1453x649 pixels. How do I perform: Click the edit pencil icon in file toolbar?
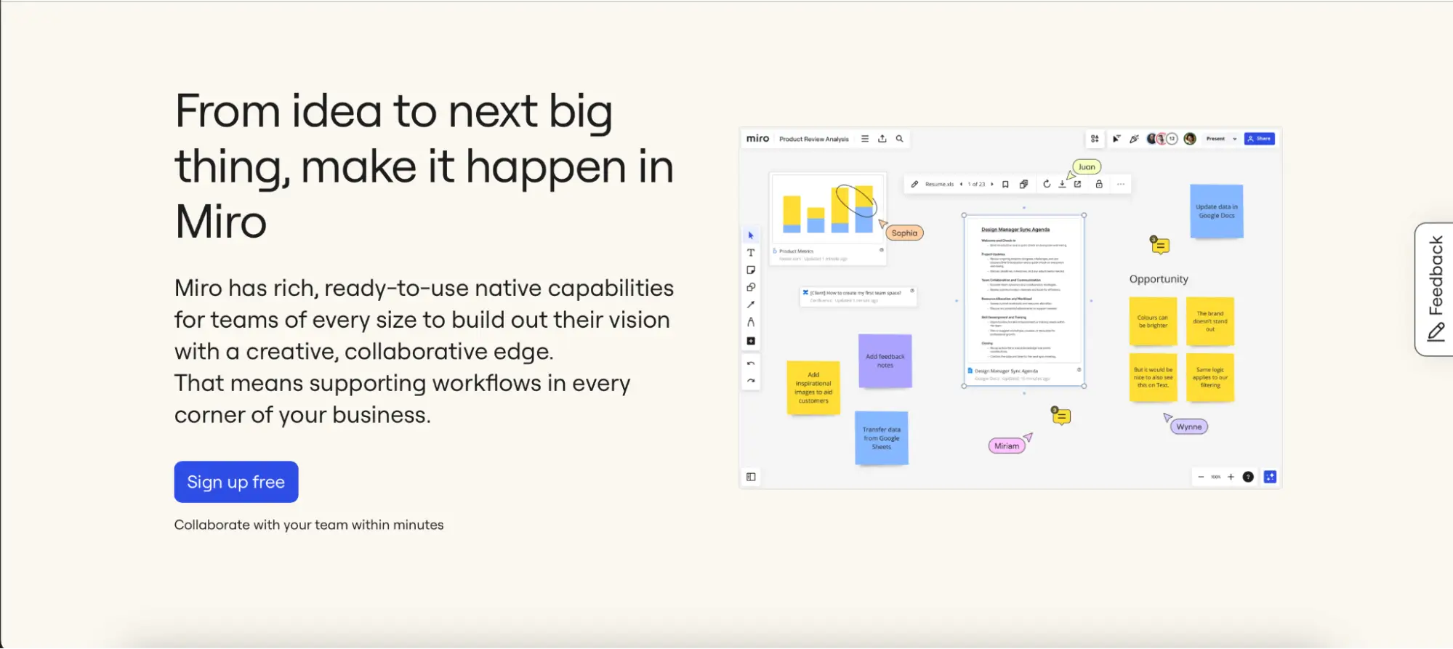pyautogui.click(x=914, y=185)
